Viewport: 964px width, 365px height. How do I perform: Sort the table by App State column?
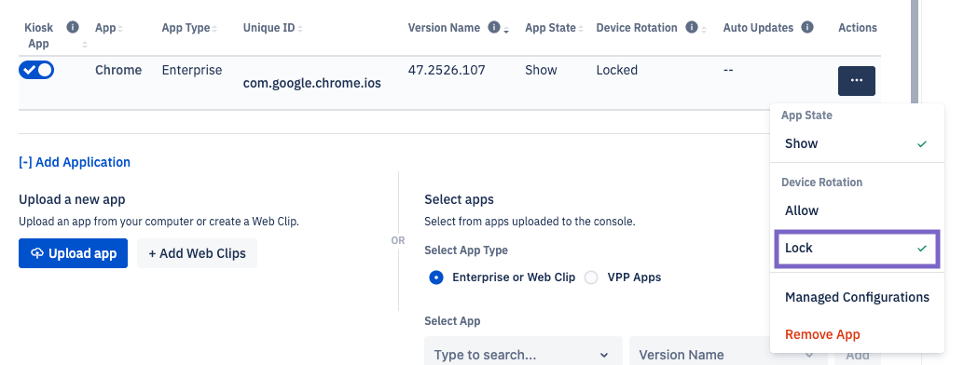point(581,29)
